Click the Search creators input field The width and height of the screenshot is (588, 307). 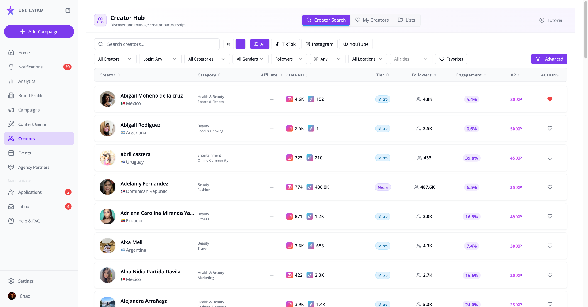(156, 44)
